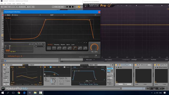Go to next Pro-Q 2 preset
Viewport: 169px width, 95px height.
pos(162,6)
